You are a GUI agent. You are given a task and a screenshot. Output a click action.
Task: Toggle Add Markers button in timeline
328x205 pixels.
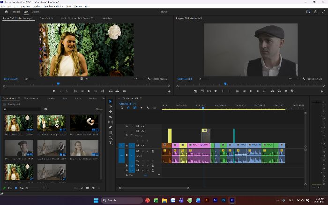click(x=141, y=107)
